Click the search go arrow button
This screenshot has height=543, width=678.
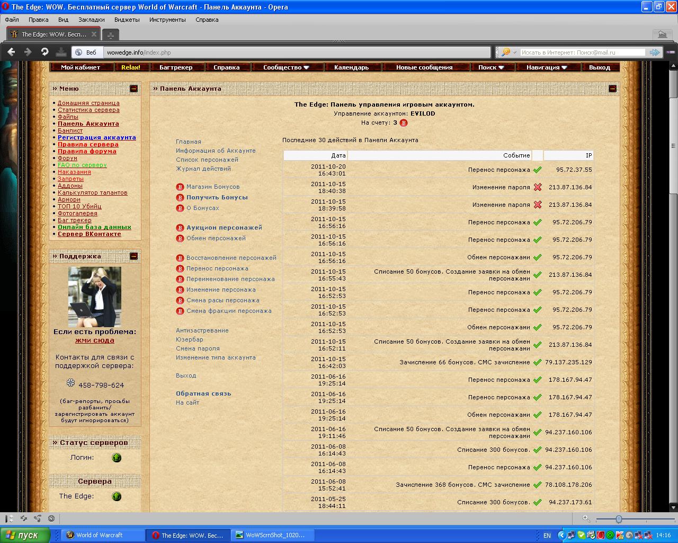tap(655, 52)
